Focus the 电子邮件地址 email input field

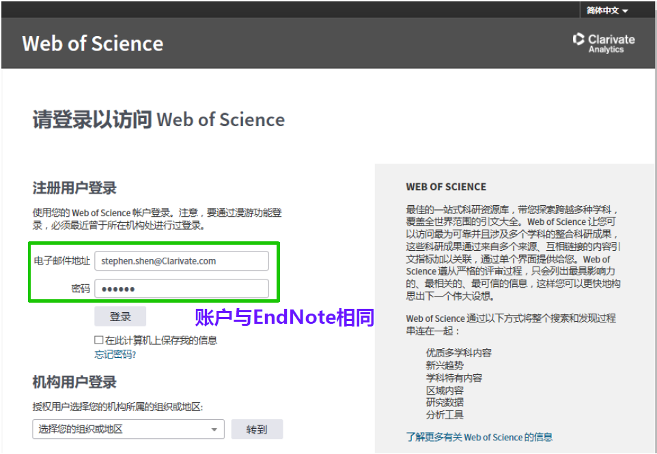click(182, 261)
